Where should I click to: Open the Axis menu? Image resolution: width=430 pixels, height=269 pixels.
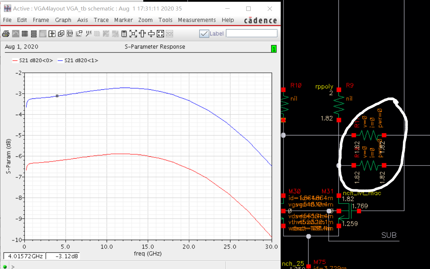pyautogui.click(x=82, y=20)
